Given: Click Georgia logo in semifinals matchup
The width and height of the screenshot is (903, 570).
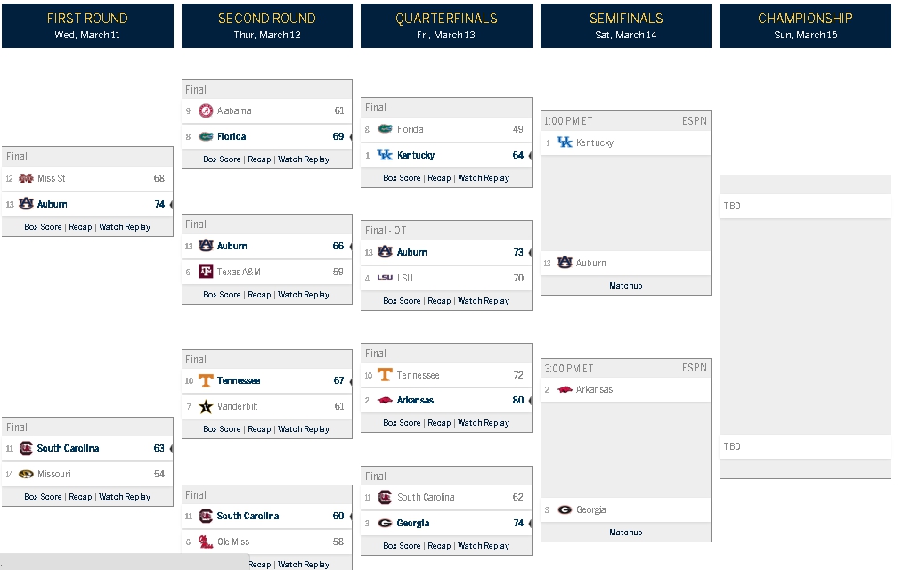Looking at the screenshot, I should click(565, 509).
